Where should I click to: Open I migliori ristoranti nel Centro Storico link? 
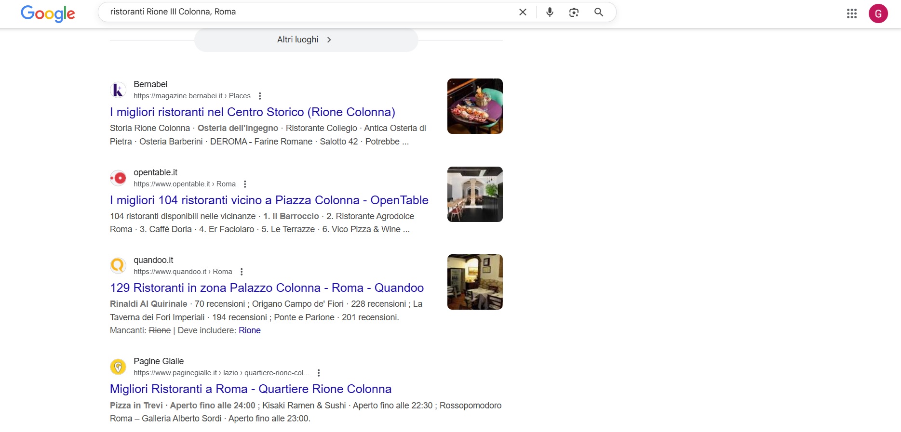point(253,112)
